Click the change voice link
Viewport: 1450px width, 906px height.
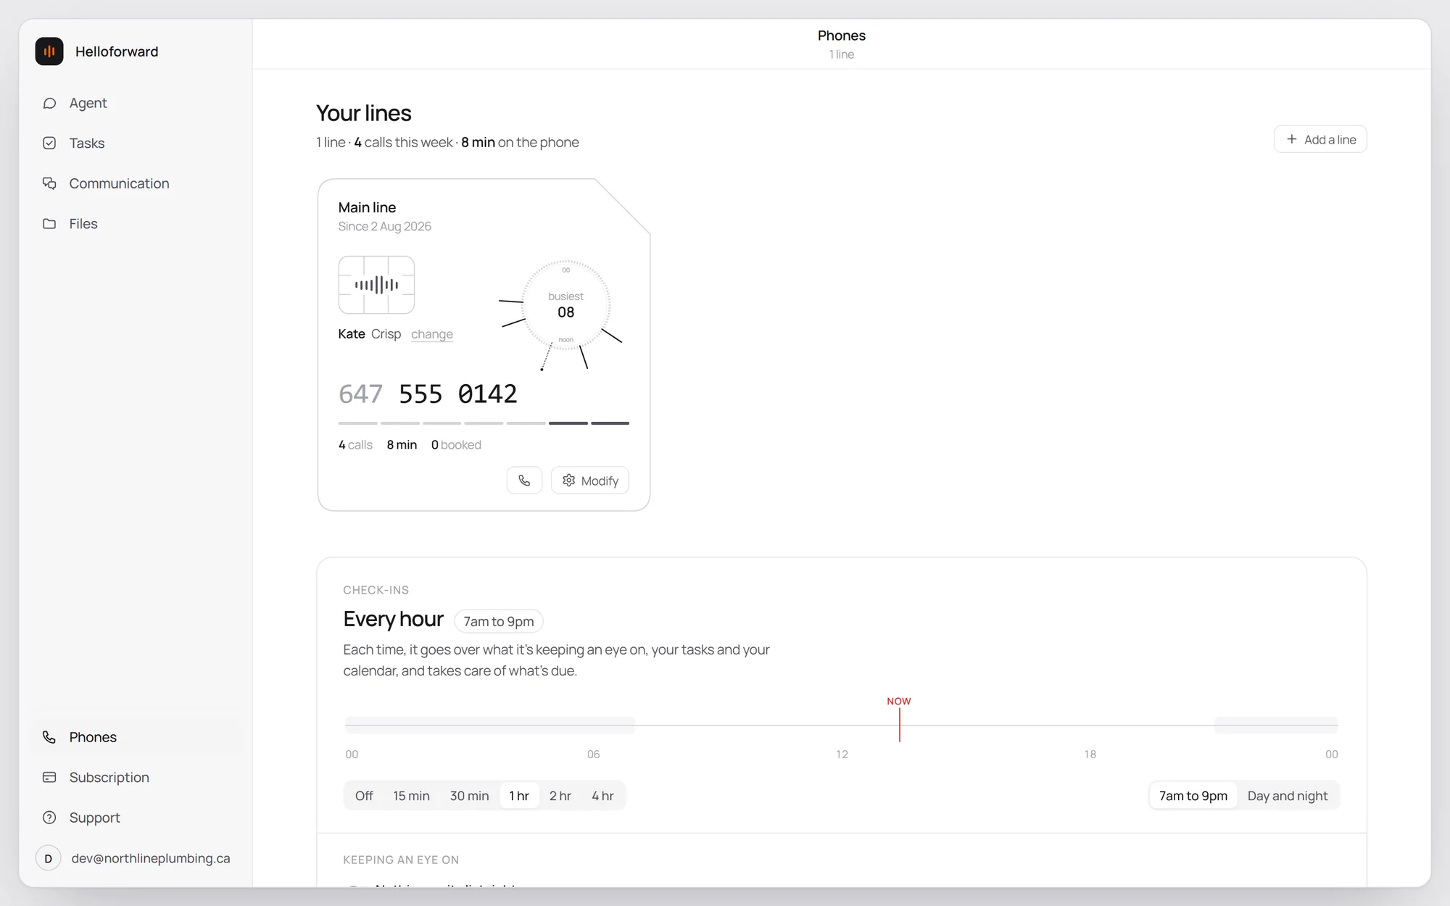click(432, 334)
